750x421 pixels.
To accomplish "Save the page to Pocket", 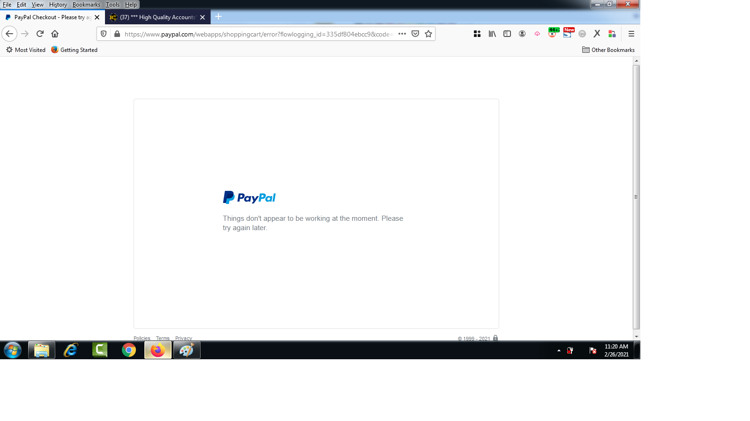I will [x=415, y=34].
